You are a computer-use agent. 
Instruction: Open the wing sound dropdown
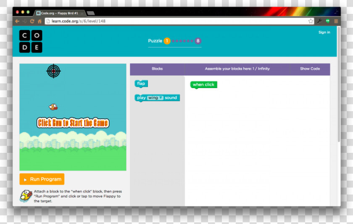[155, 98]
